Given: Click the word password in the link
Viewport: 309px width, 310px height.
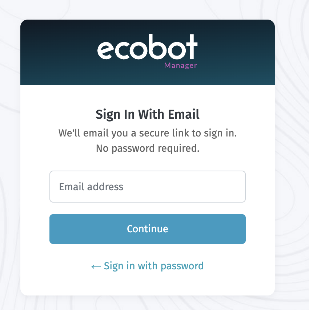Looking at the screenshot, I should 182,266.
